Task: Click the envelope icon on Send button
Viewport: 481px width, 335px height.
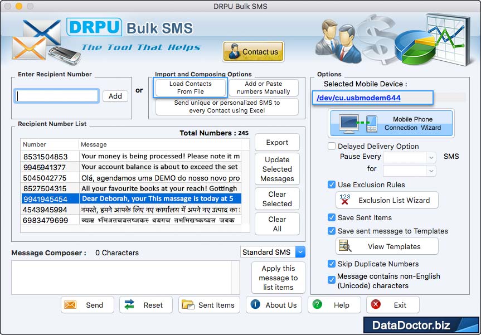Action: pyautogui.click(x=70, y=305)
